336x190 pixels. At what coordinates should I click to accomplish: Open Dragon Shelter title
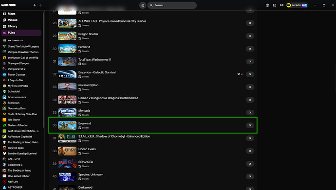coord(88,34)
